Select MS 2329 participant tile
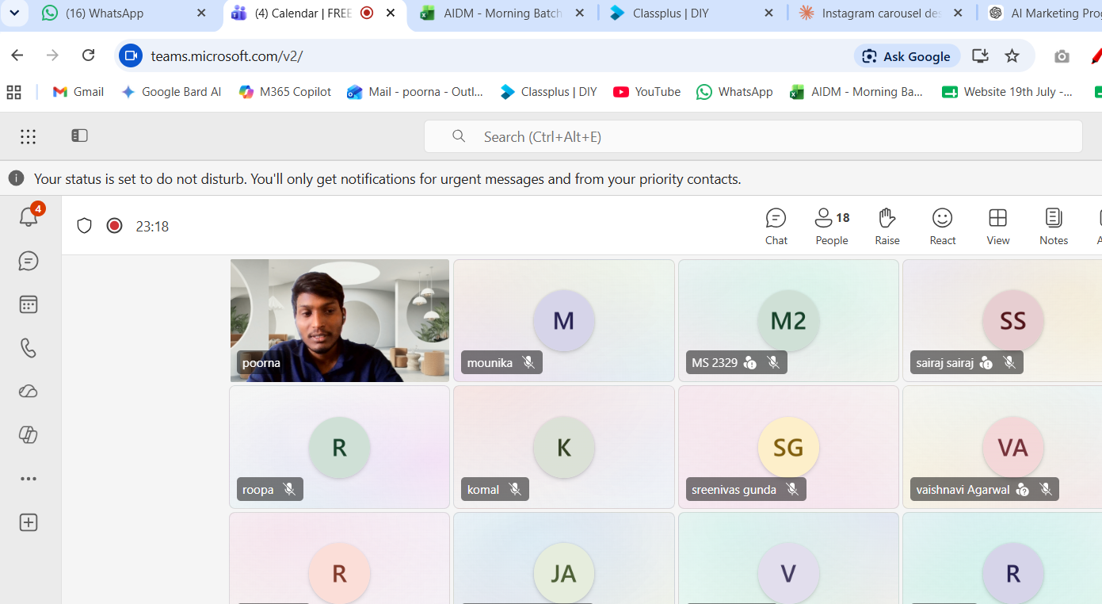The image size is (1102, 604). [x=788, y=320]
